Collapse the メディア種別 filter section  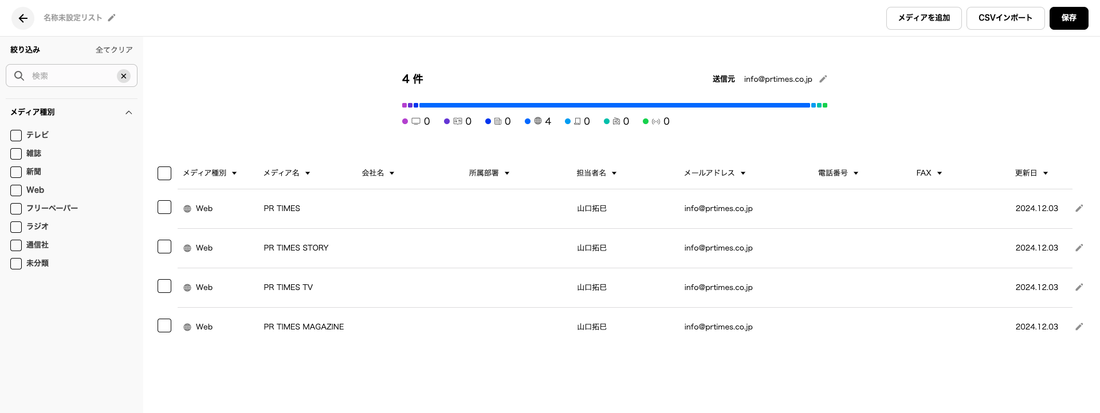128,113
